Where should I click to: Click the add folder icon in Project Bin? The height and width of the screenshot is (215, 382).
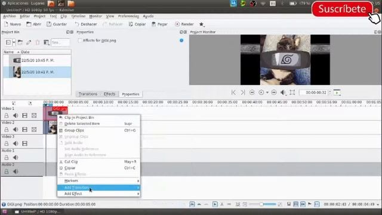(20, 42)
